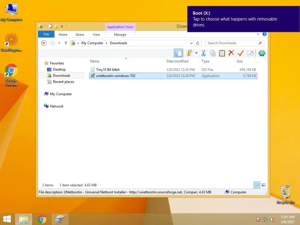
Task: Click the Rename toolbar icon
Action: 250,53
